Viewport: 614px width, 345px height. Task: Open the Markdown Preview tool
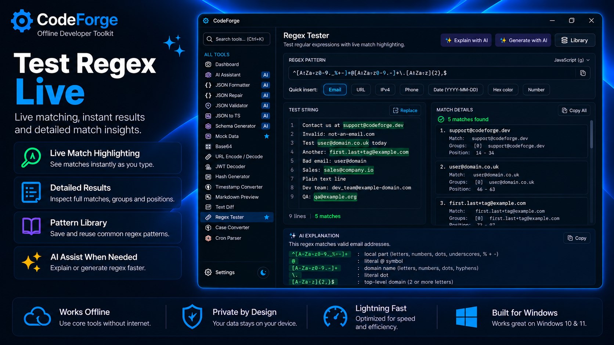tap(237, 197)
